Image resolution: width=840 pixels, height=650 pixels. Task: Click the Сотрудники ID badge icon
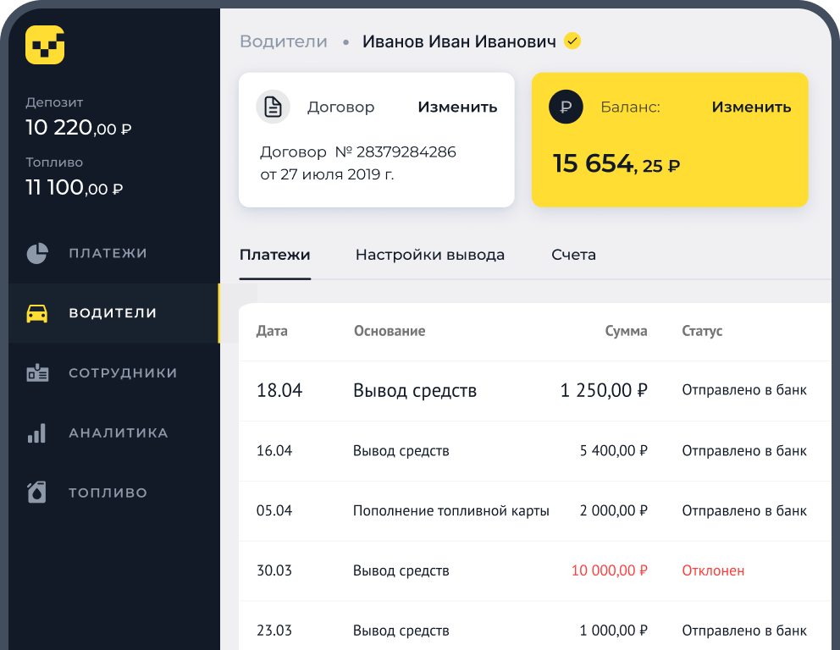37,372
